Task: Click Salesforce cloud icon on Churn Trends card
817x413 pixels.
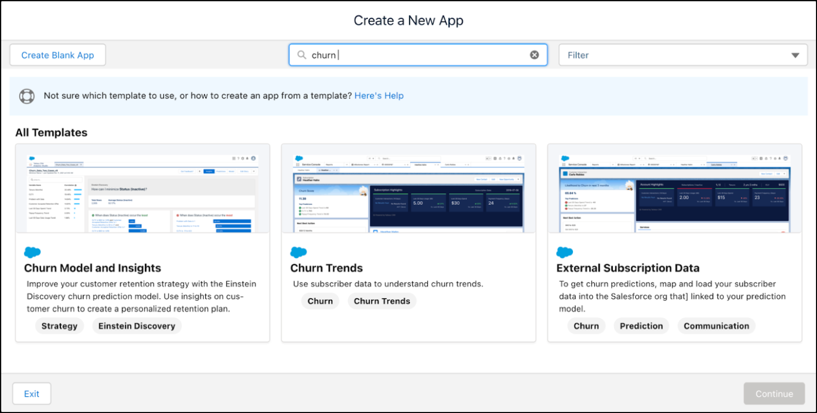Action: (x=299, y=252)
